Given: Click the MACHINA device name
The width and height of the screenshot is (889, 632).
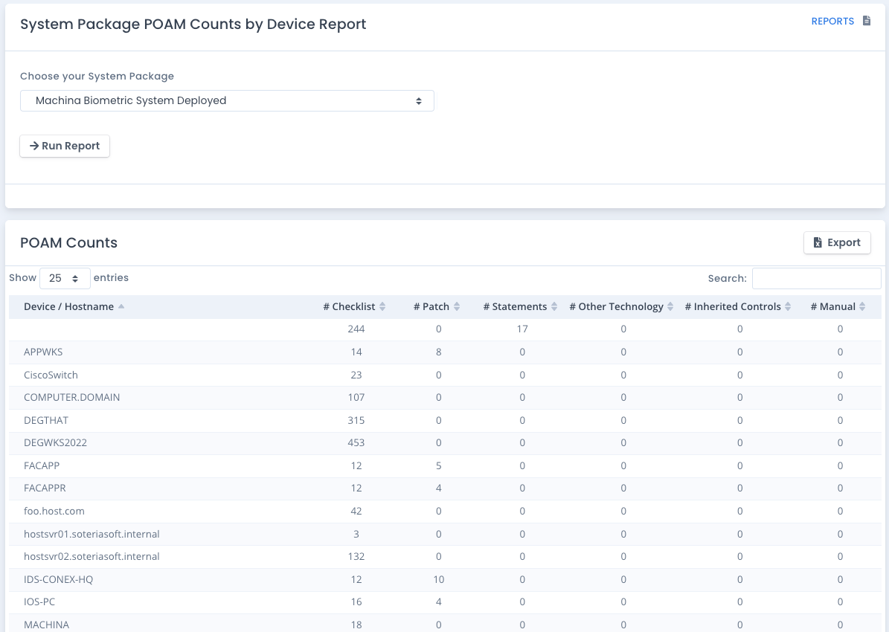Looking at the screenshot, I should tap(46, 625).
